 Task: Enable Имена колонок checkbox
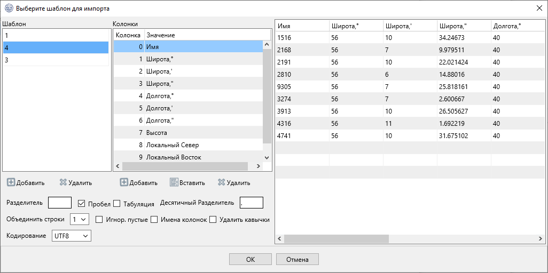(154, 220)
